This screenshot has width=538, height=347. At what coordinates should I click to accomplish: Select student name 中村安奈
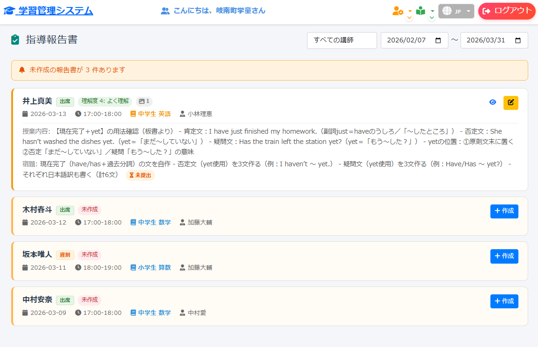37,300
